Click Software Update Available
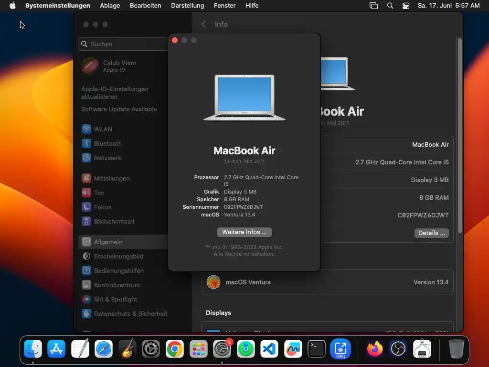The image size is (489, 367). pyautogui.click(x=119, y=109)
